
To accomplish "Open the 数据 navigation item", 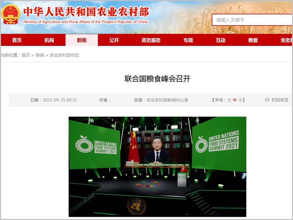I will [x=253, y=40].
